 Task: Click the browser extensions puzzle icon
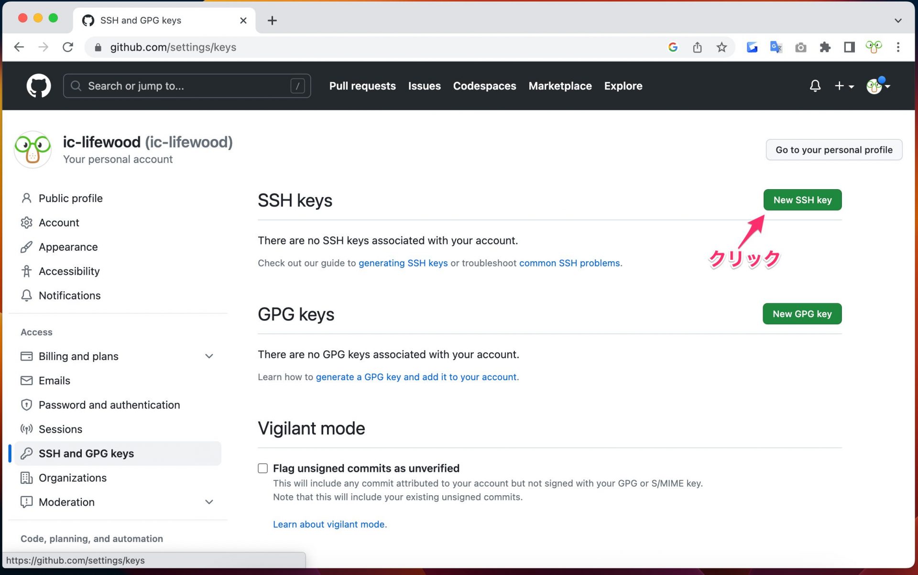click(x=825, y=47)
